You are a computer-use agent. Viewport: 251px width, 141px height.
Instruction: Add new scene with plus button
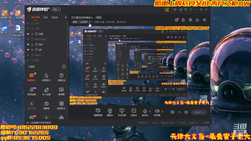pos(66,17)
